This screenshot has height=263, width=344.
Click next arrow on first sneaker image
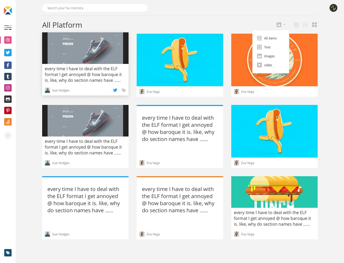(x=119, y=44)
